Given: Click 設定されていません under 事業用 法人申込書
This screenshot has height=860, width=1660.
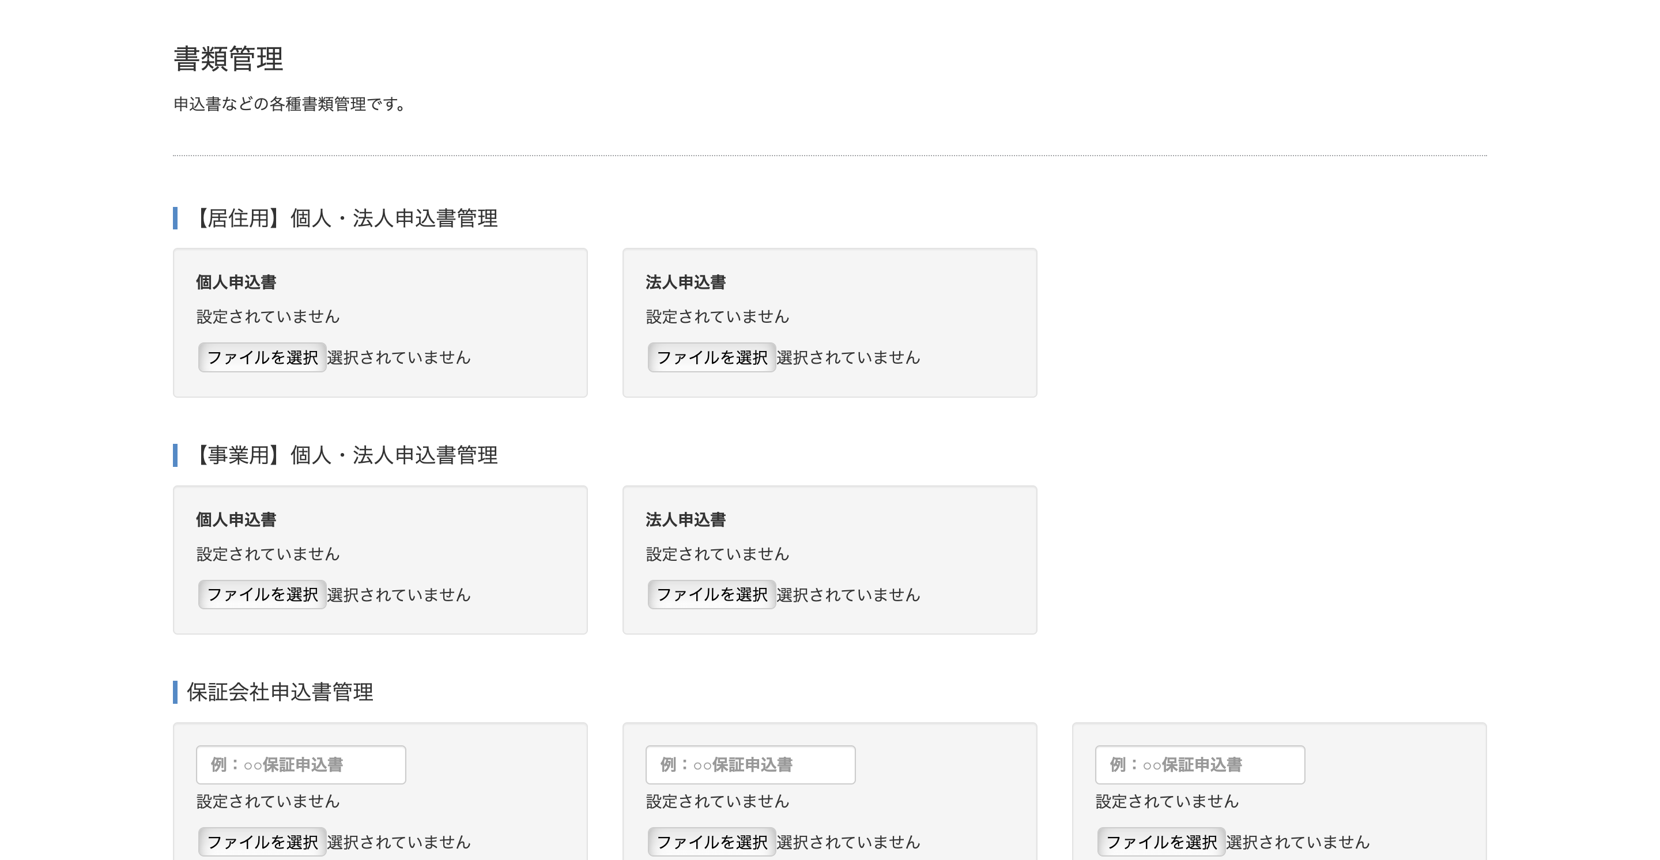Looking at the screenshot, I should [x=718, y=554].
